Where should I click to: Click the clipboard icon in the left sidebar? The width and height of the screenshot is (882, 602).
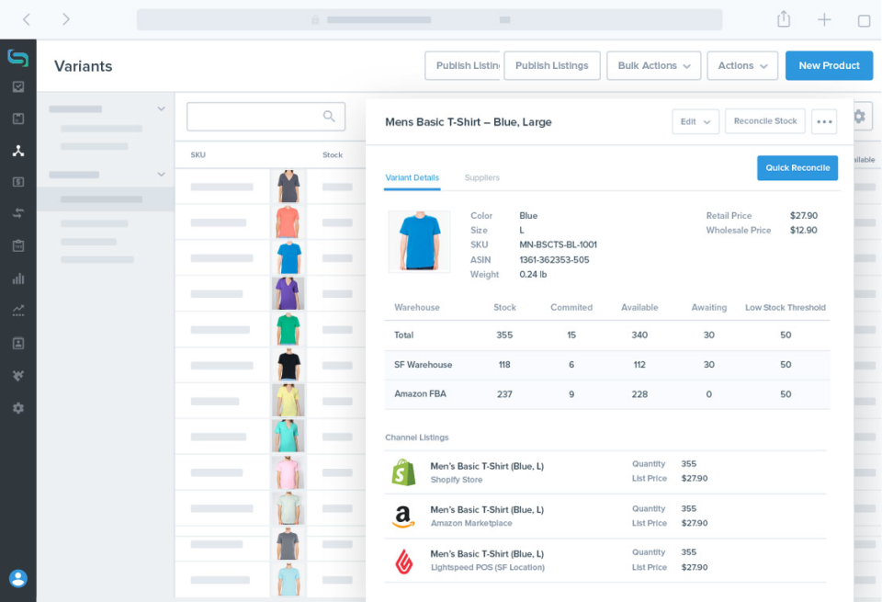coord(18,246)
